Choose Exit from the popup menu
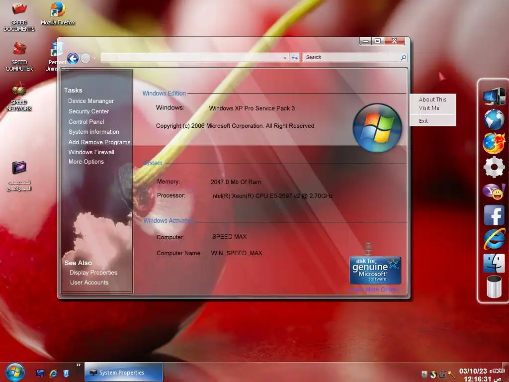 click(424, 121)
